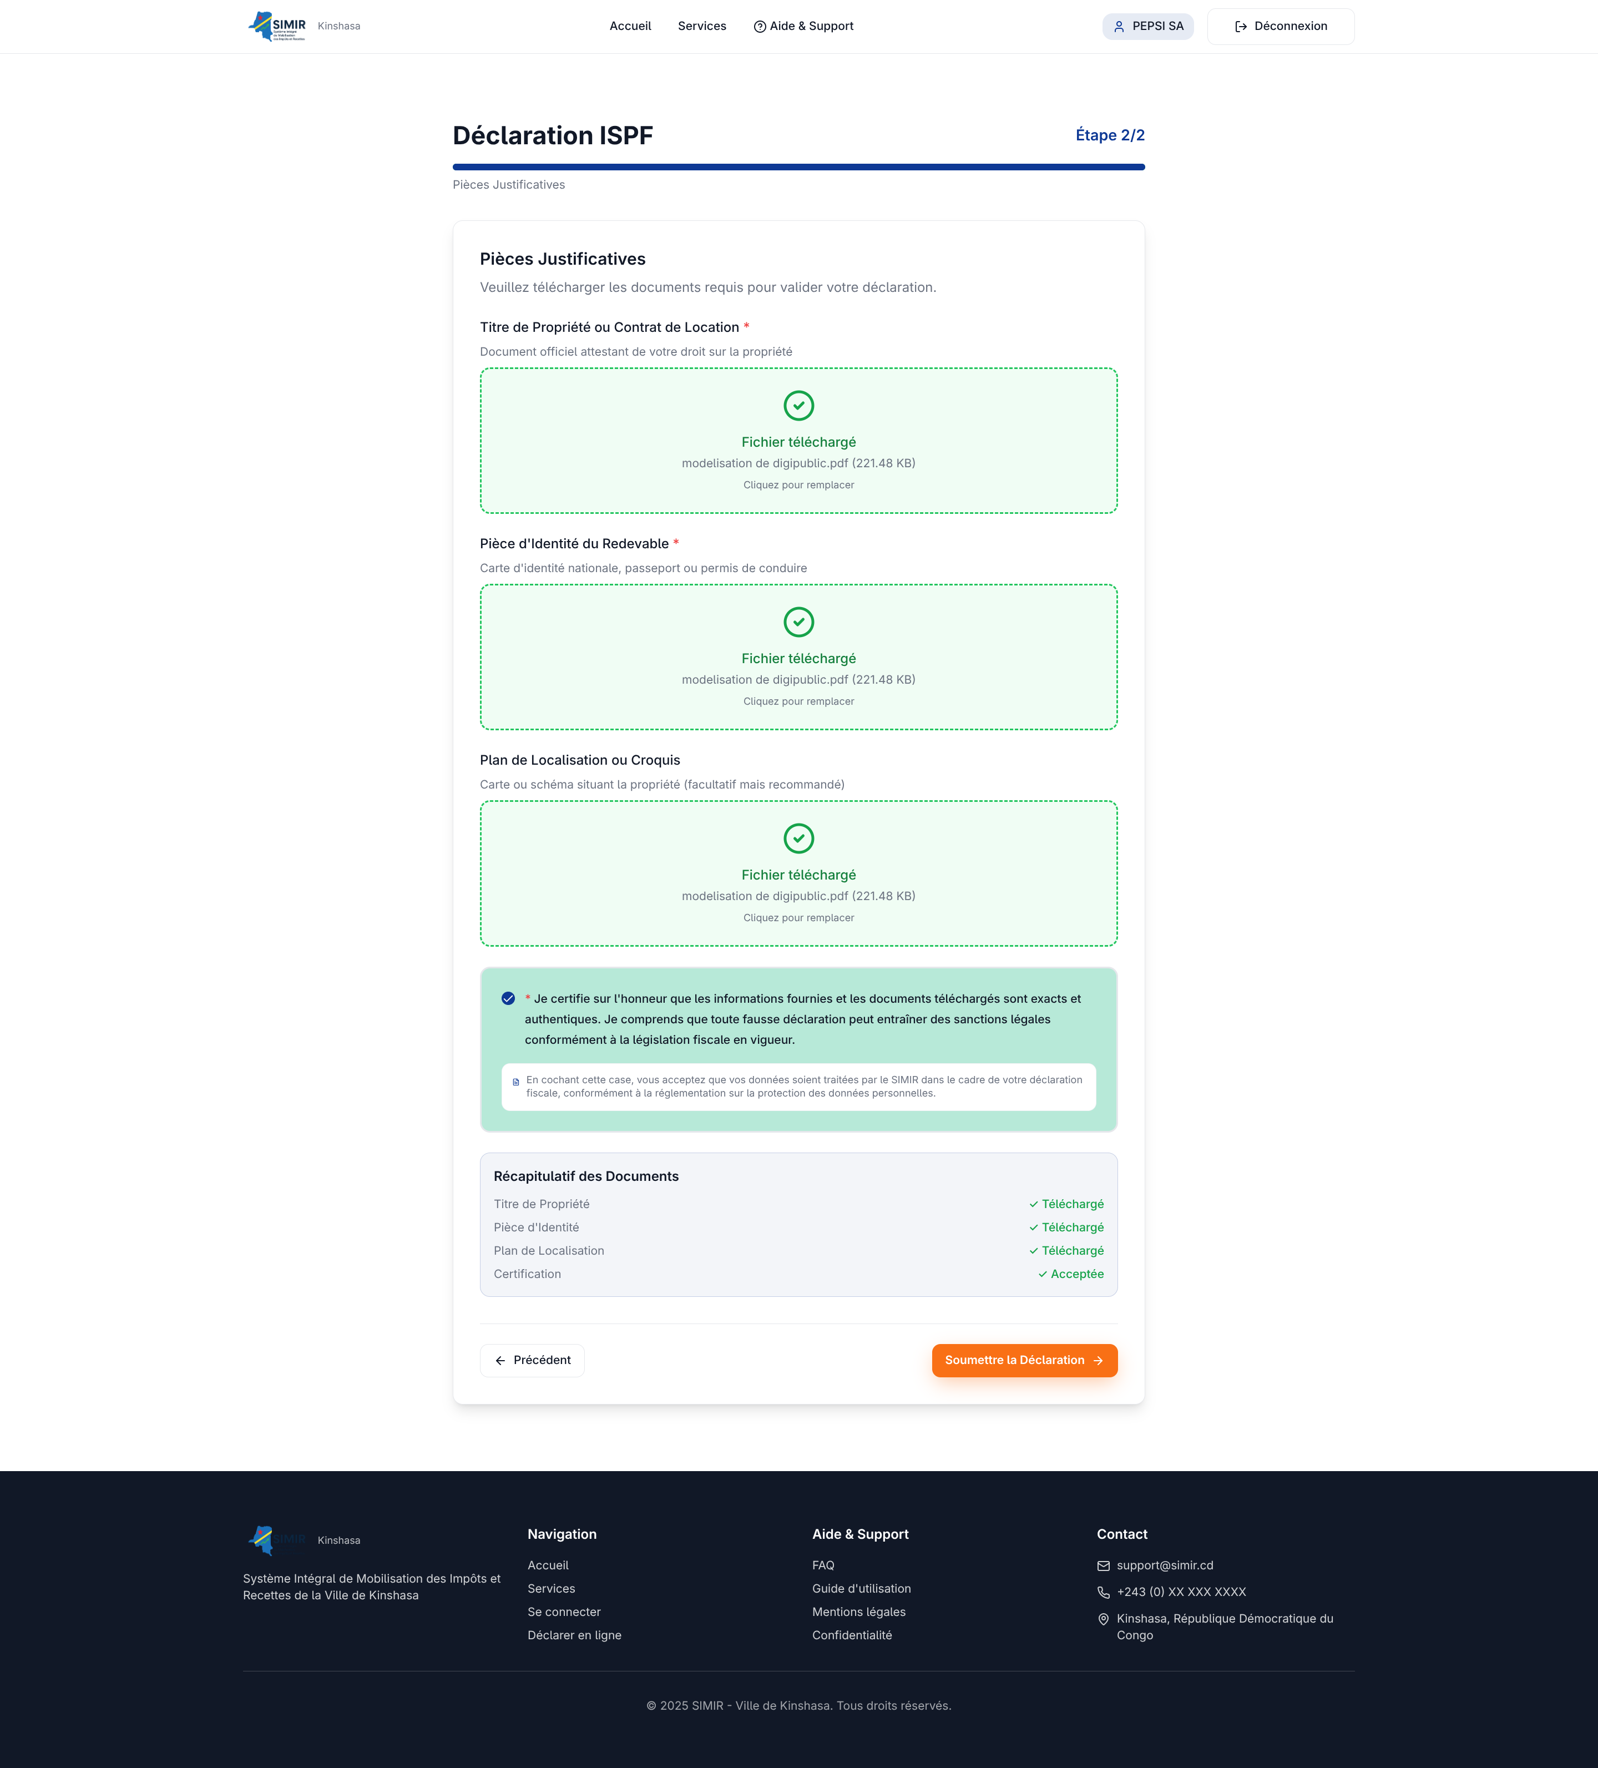Click the PEPSI SA user profile icon
Viewport: 1598px width, 1768px height.
[x=1119, y=26]
